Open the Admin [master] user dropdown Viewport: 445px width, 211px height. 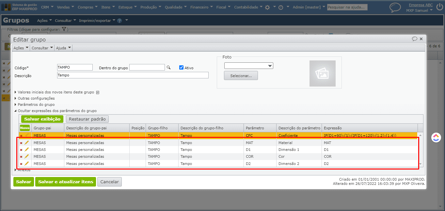click(309, 7)
